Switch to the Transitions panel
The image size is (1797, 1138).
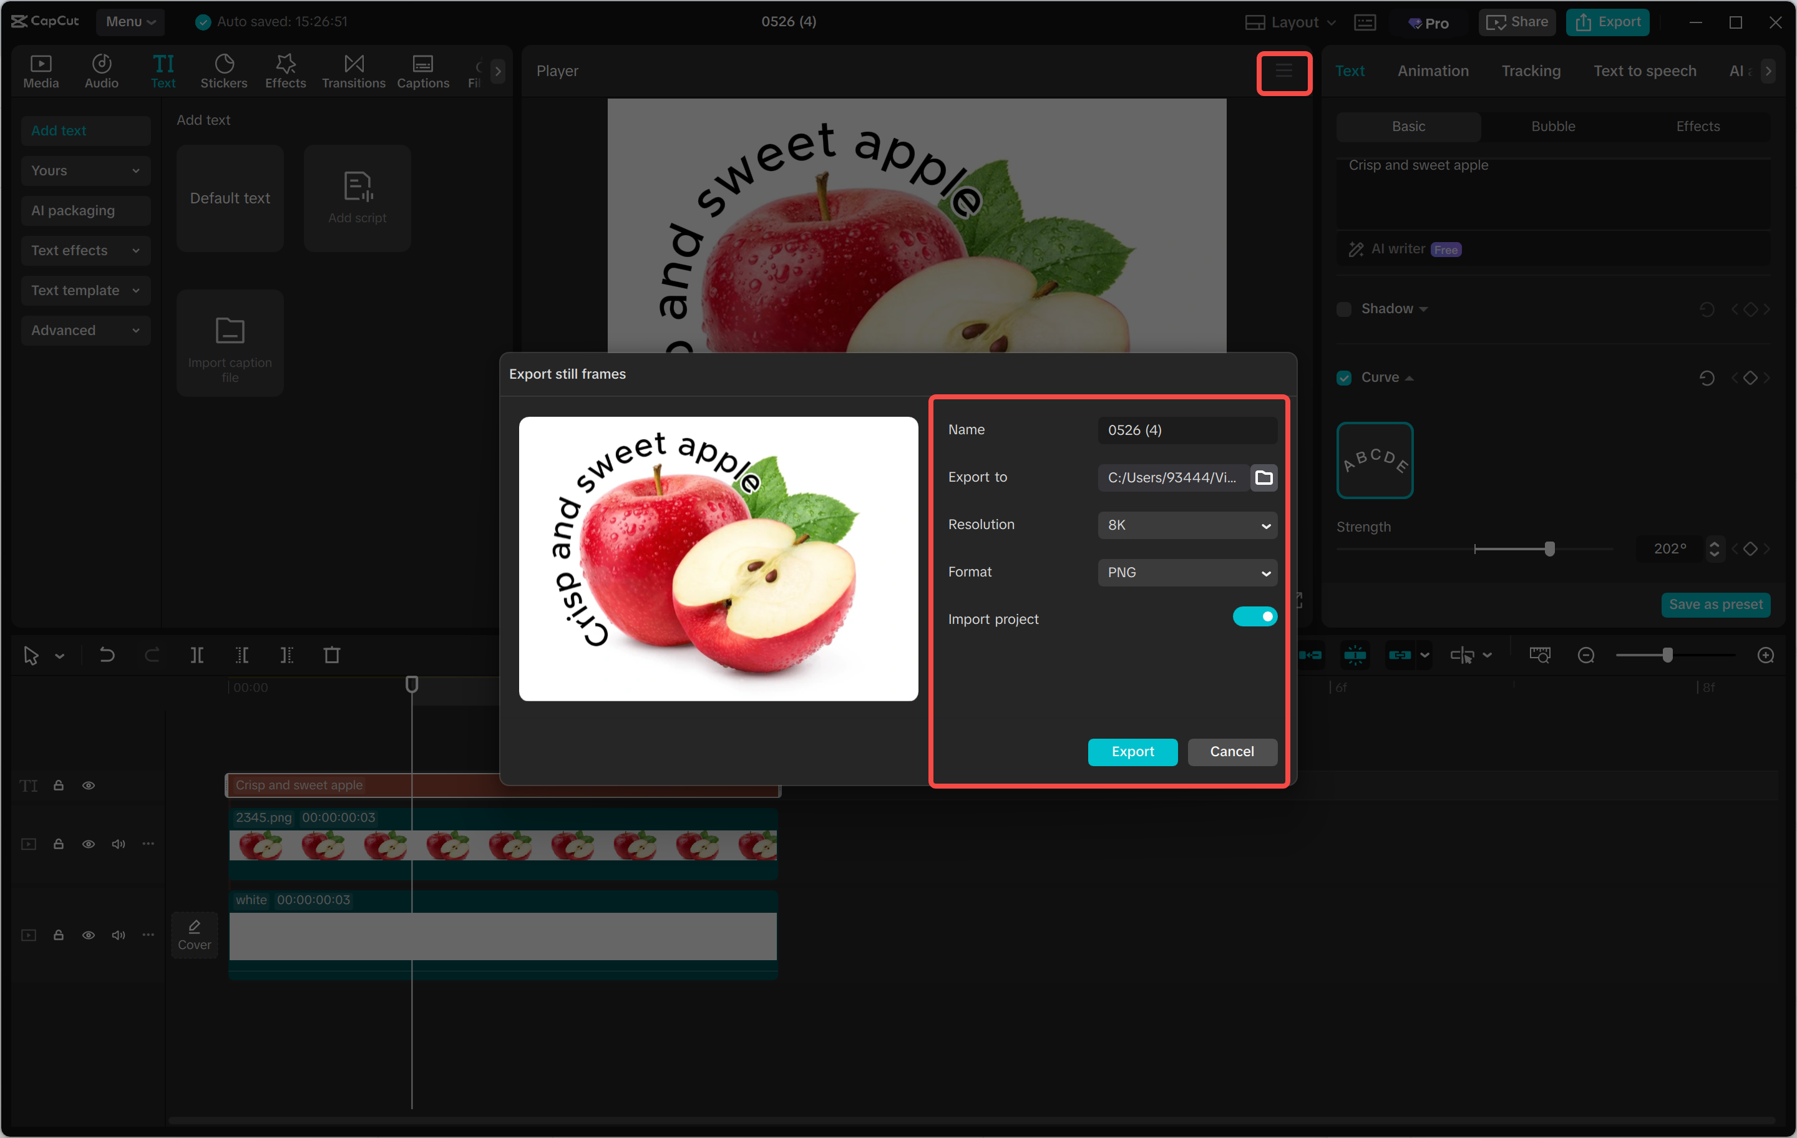(353, 71)
